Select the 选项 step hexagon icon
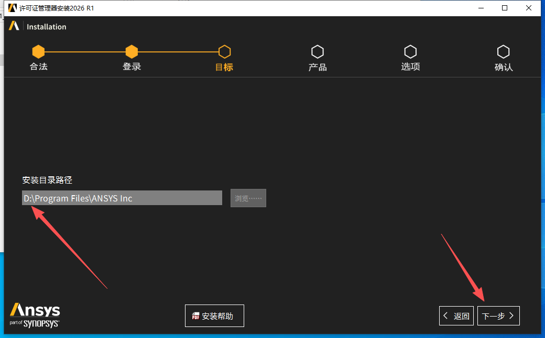 (410, 51)
